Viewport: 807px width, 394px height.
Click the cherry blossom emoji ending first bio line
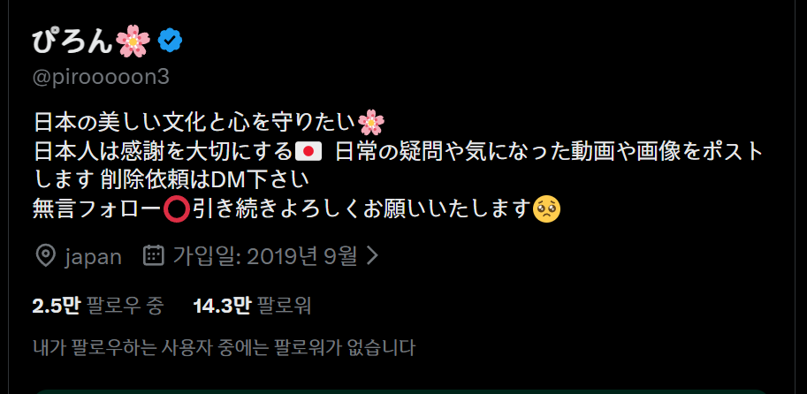371,124
